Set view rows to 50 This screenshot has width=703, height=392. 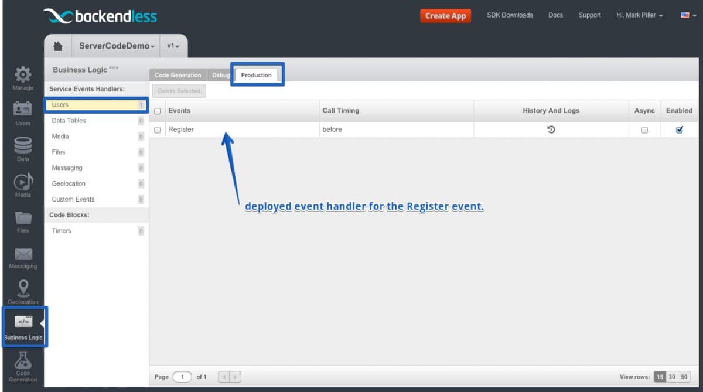click(684, 377)
